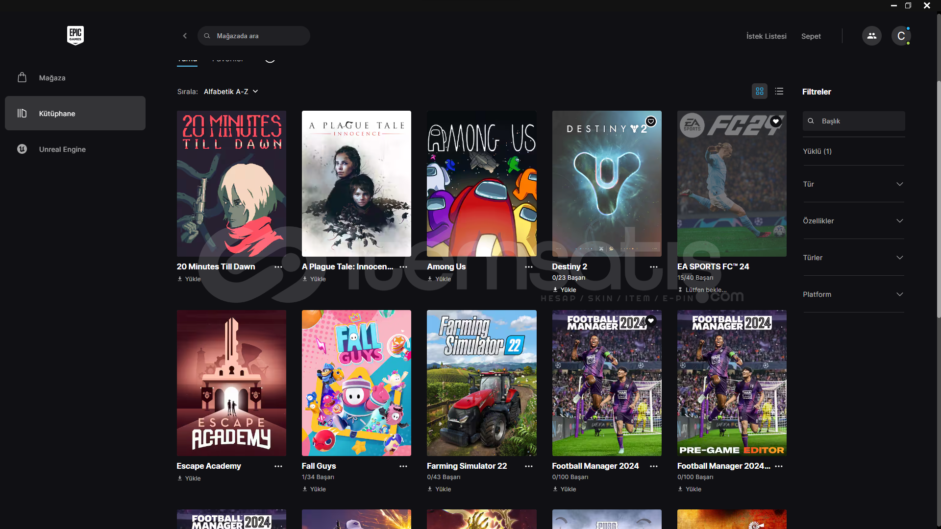Expand the Tür filter section
Screen dimensions: 941x529
(x=853, y=184)
